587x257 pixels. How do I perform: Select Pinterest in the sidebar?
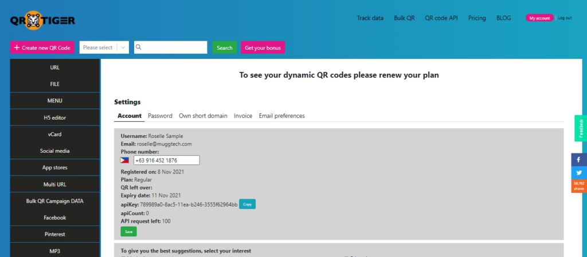coord(54,234)
